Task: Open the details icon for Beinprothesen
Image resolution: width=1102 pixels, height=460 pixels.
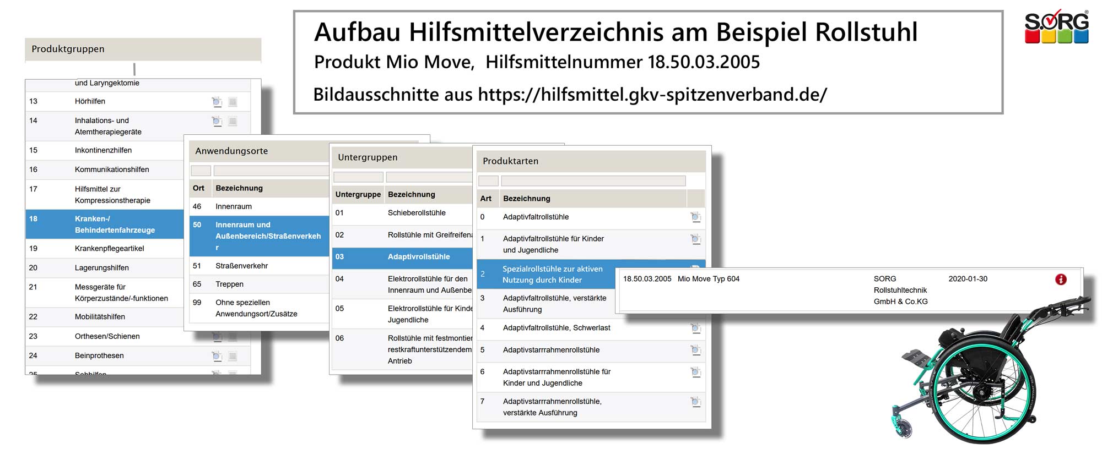Action: click(217, 356)
